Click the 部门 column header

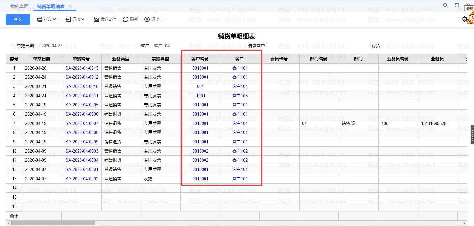point(358,59)
